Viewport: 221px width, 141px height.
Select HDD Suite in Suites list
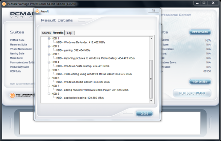15,71
